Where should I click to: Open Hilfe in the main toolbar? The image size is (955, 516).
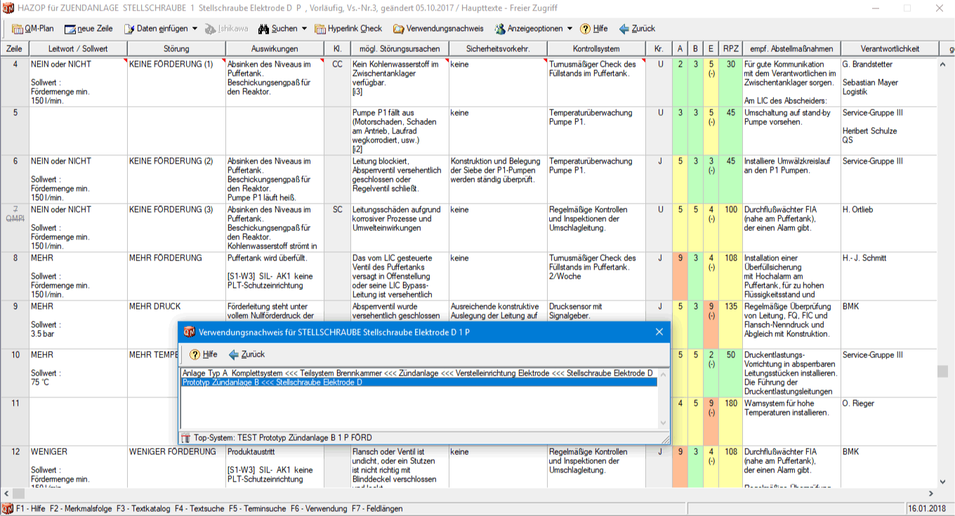(x=594, y=29)
